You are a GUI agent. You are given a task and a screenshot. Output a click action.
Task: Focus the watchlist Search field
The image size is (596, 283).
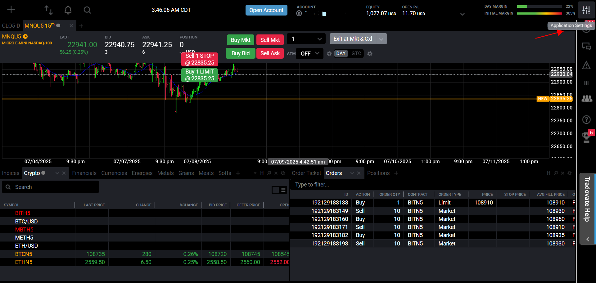point(51,187)
